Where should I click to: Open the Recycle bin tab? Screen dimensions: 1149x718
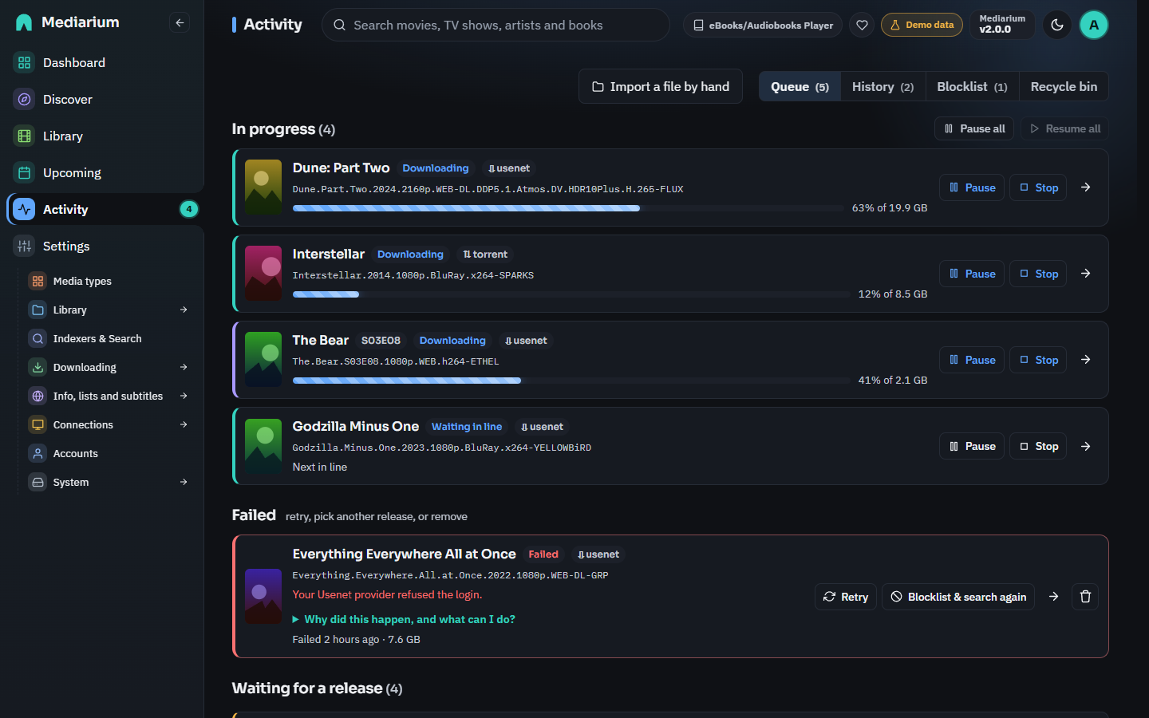click(x=1064, y=86)
